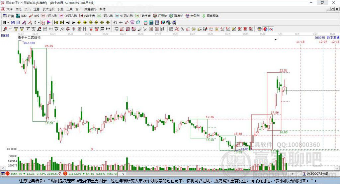Viewport: 340px width, 184px height.
Task: Open the 文件 menu
Action: point(9,9)
